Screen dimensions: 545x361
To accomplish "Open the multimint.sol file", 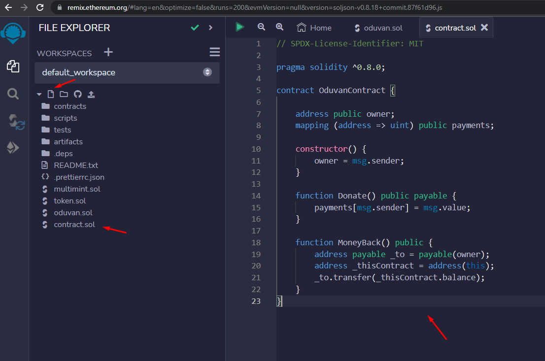I will tap(77, 189).
